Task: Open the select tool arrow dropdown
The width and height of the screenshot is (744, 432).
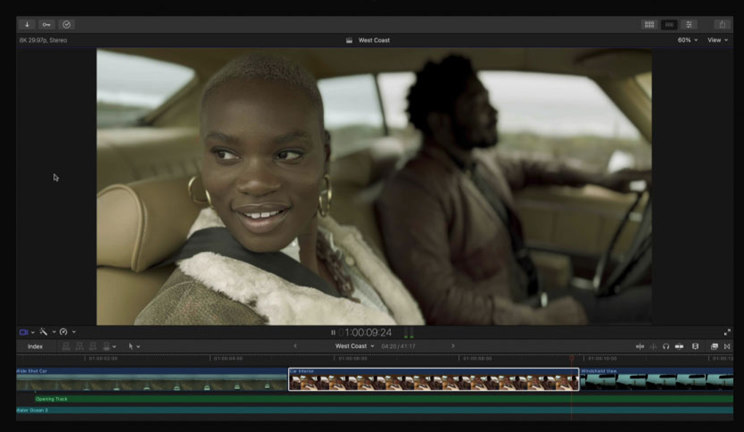Action: click(134, 346)
